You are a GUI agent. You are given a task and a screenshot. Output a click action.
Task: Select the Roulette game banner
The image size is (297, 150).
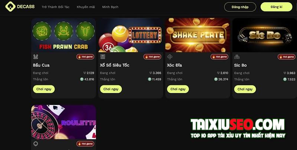[63, 122]
